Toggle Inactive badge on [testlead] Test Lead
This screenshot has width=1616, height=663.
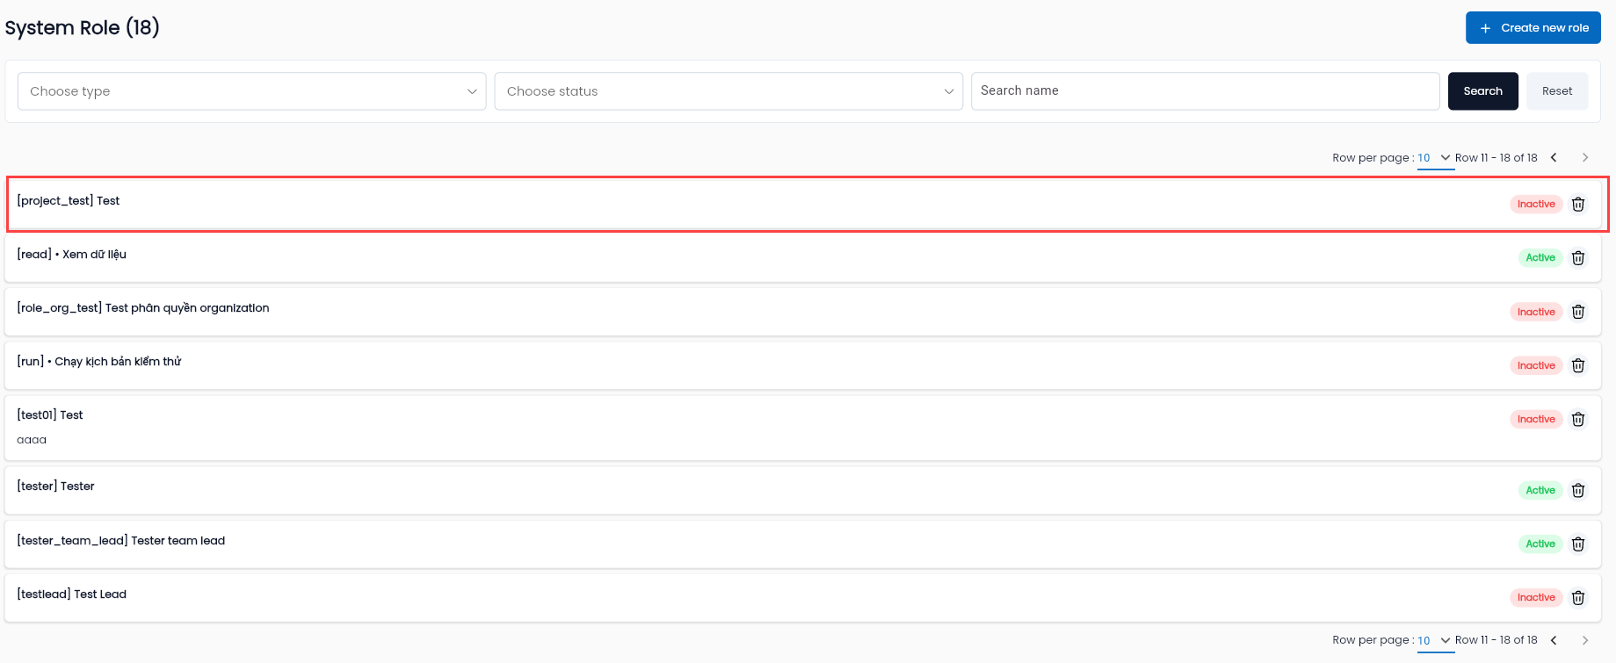pyautogui.click(x=1536, y=597)
